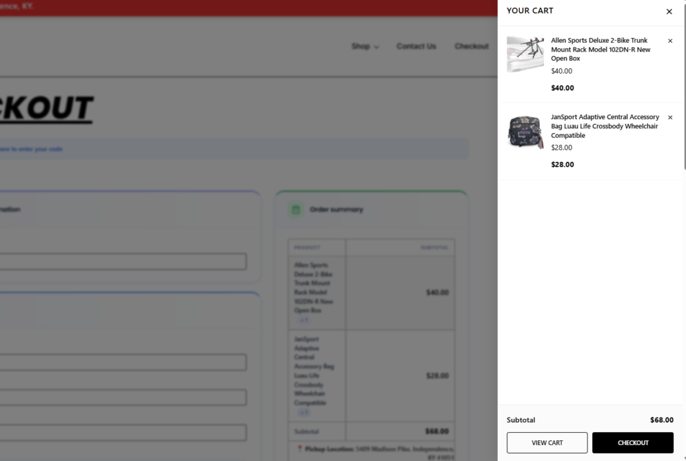Select the bold $40.00 line total

click(x=562, y=88)
